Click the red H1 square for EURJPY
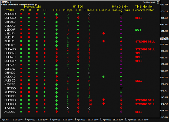Screen dimensions: 169x122 coord(45,41)
